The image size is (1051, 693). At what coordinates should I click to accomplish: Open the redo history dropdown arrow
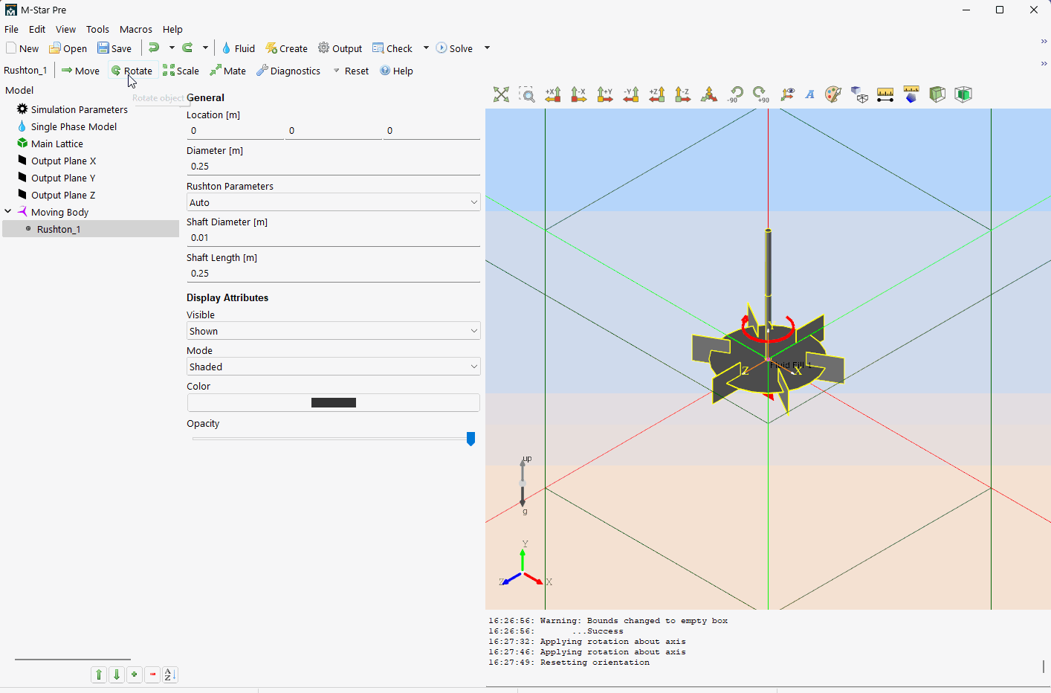205,48
